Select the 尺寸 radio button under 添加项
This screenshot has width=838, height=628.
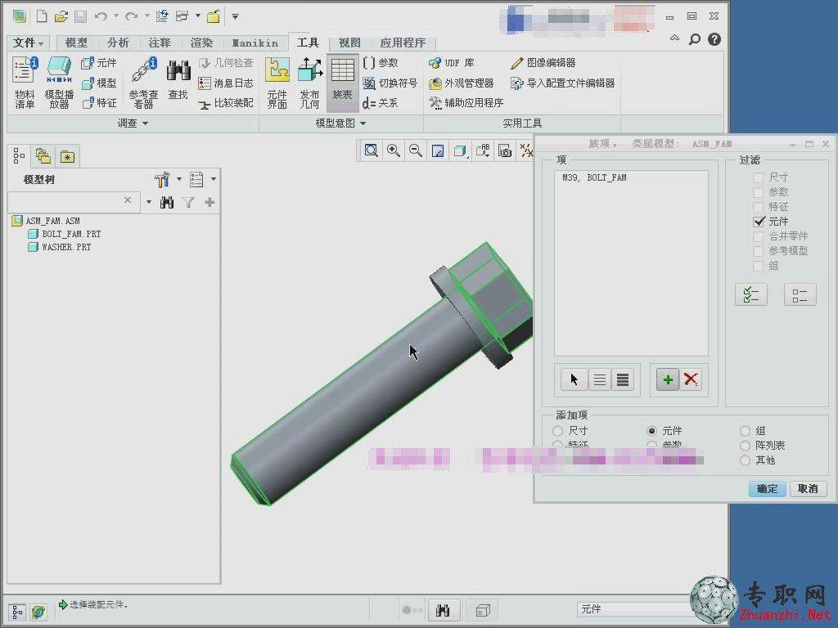(558, 430)
